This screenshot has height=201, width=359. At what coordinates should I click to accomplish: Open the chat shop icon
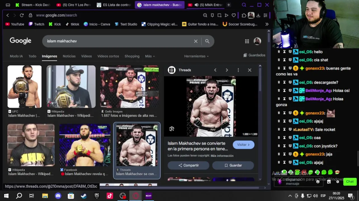329,181
